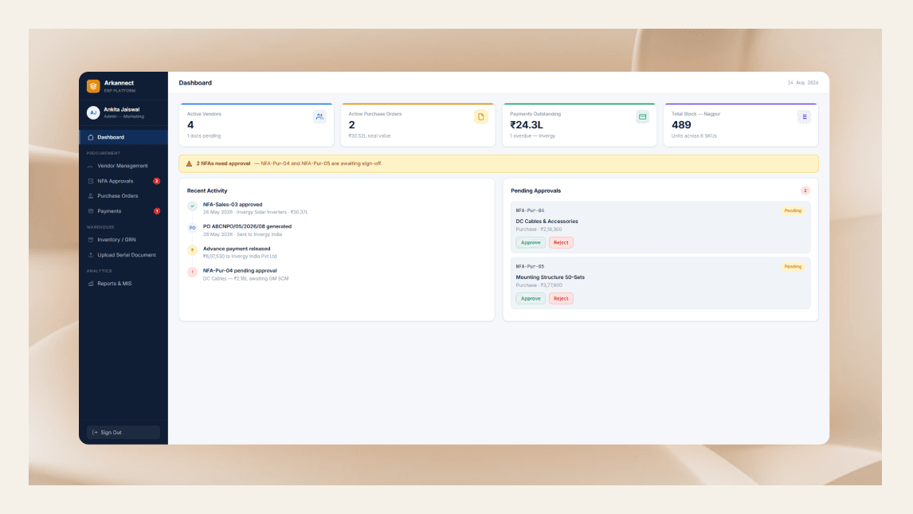Open the Dashboard menu item

tap(123, 137)
